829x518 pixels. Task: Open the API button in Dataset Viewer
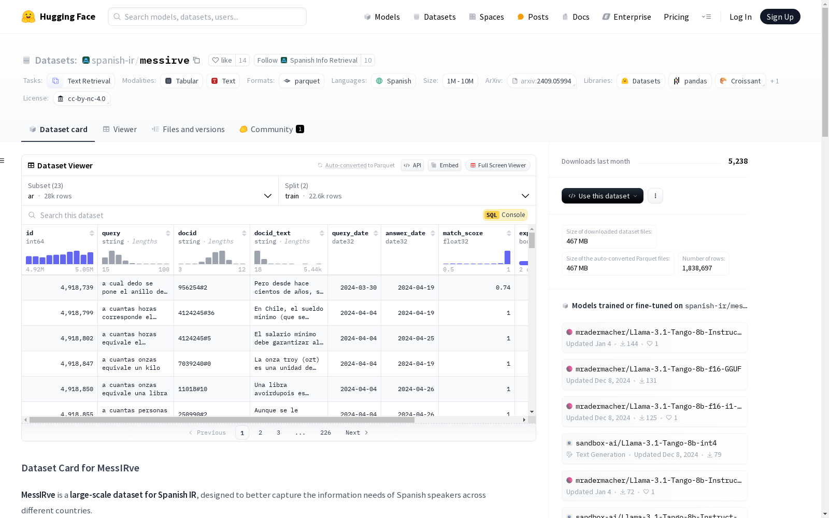tap(412, 165)
